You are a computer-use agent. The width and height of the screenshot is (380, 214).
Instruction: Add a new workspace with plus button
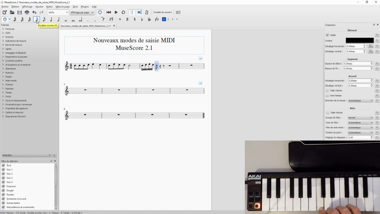(x=54, y=155)
